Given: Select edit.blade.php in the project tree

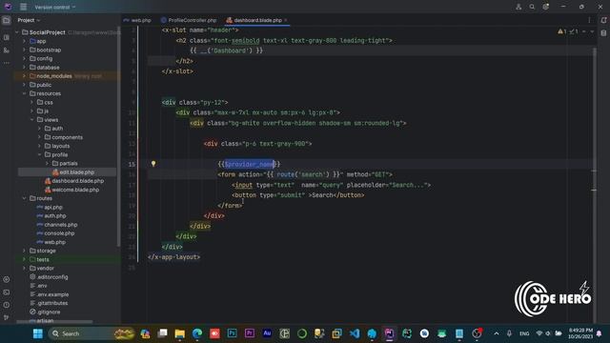Looking at the screenshot, I should 74,172.
